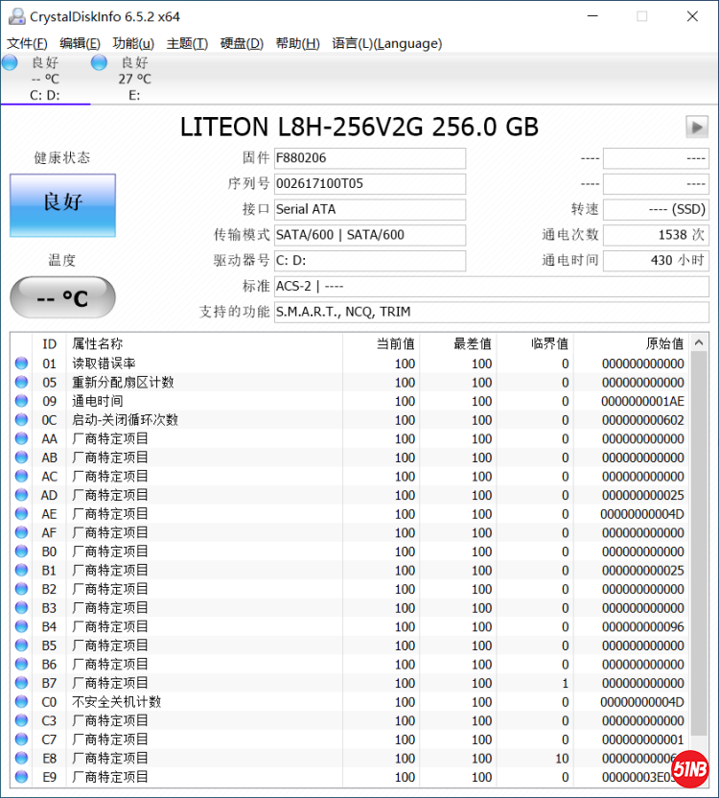
Task: Open the 文件(F) menu
Action: coord(27,43)
